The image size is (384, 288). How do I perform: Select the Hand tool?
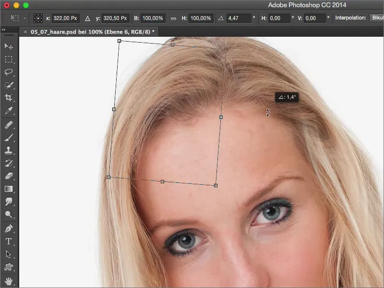[9, 281]
